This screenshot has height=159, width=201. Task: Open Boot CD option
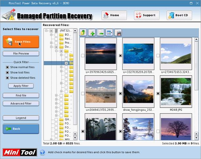(x=179, y=15)
